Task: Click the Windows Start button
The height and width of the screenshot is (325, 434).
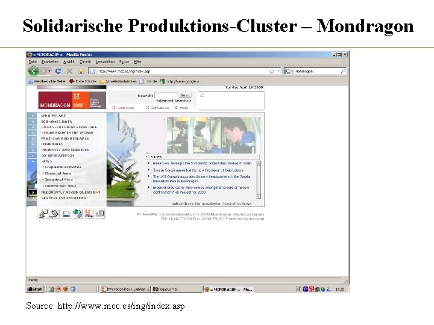Action: (x=34, y=289)
